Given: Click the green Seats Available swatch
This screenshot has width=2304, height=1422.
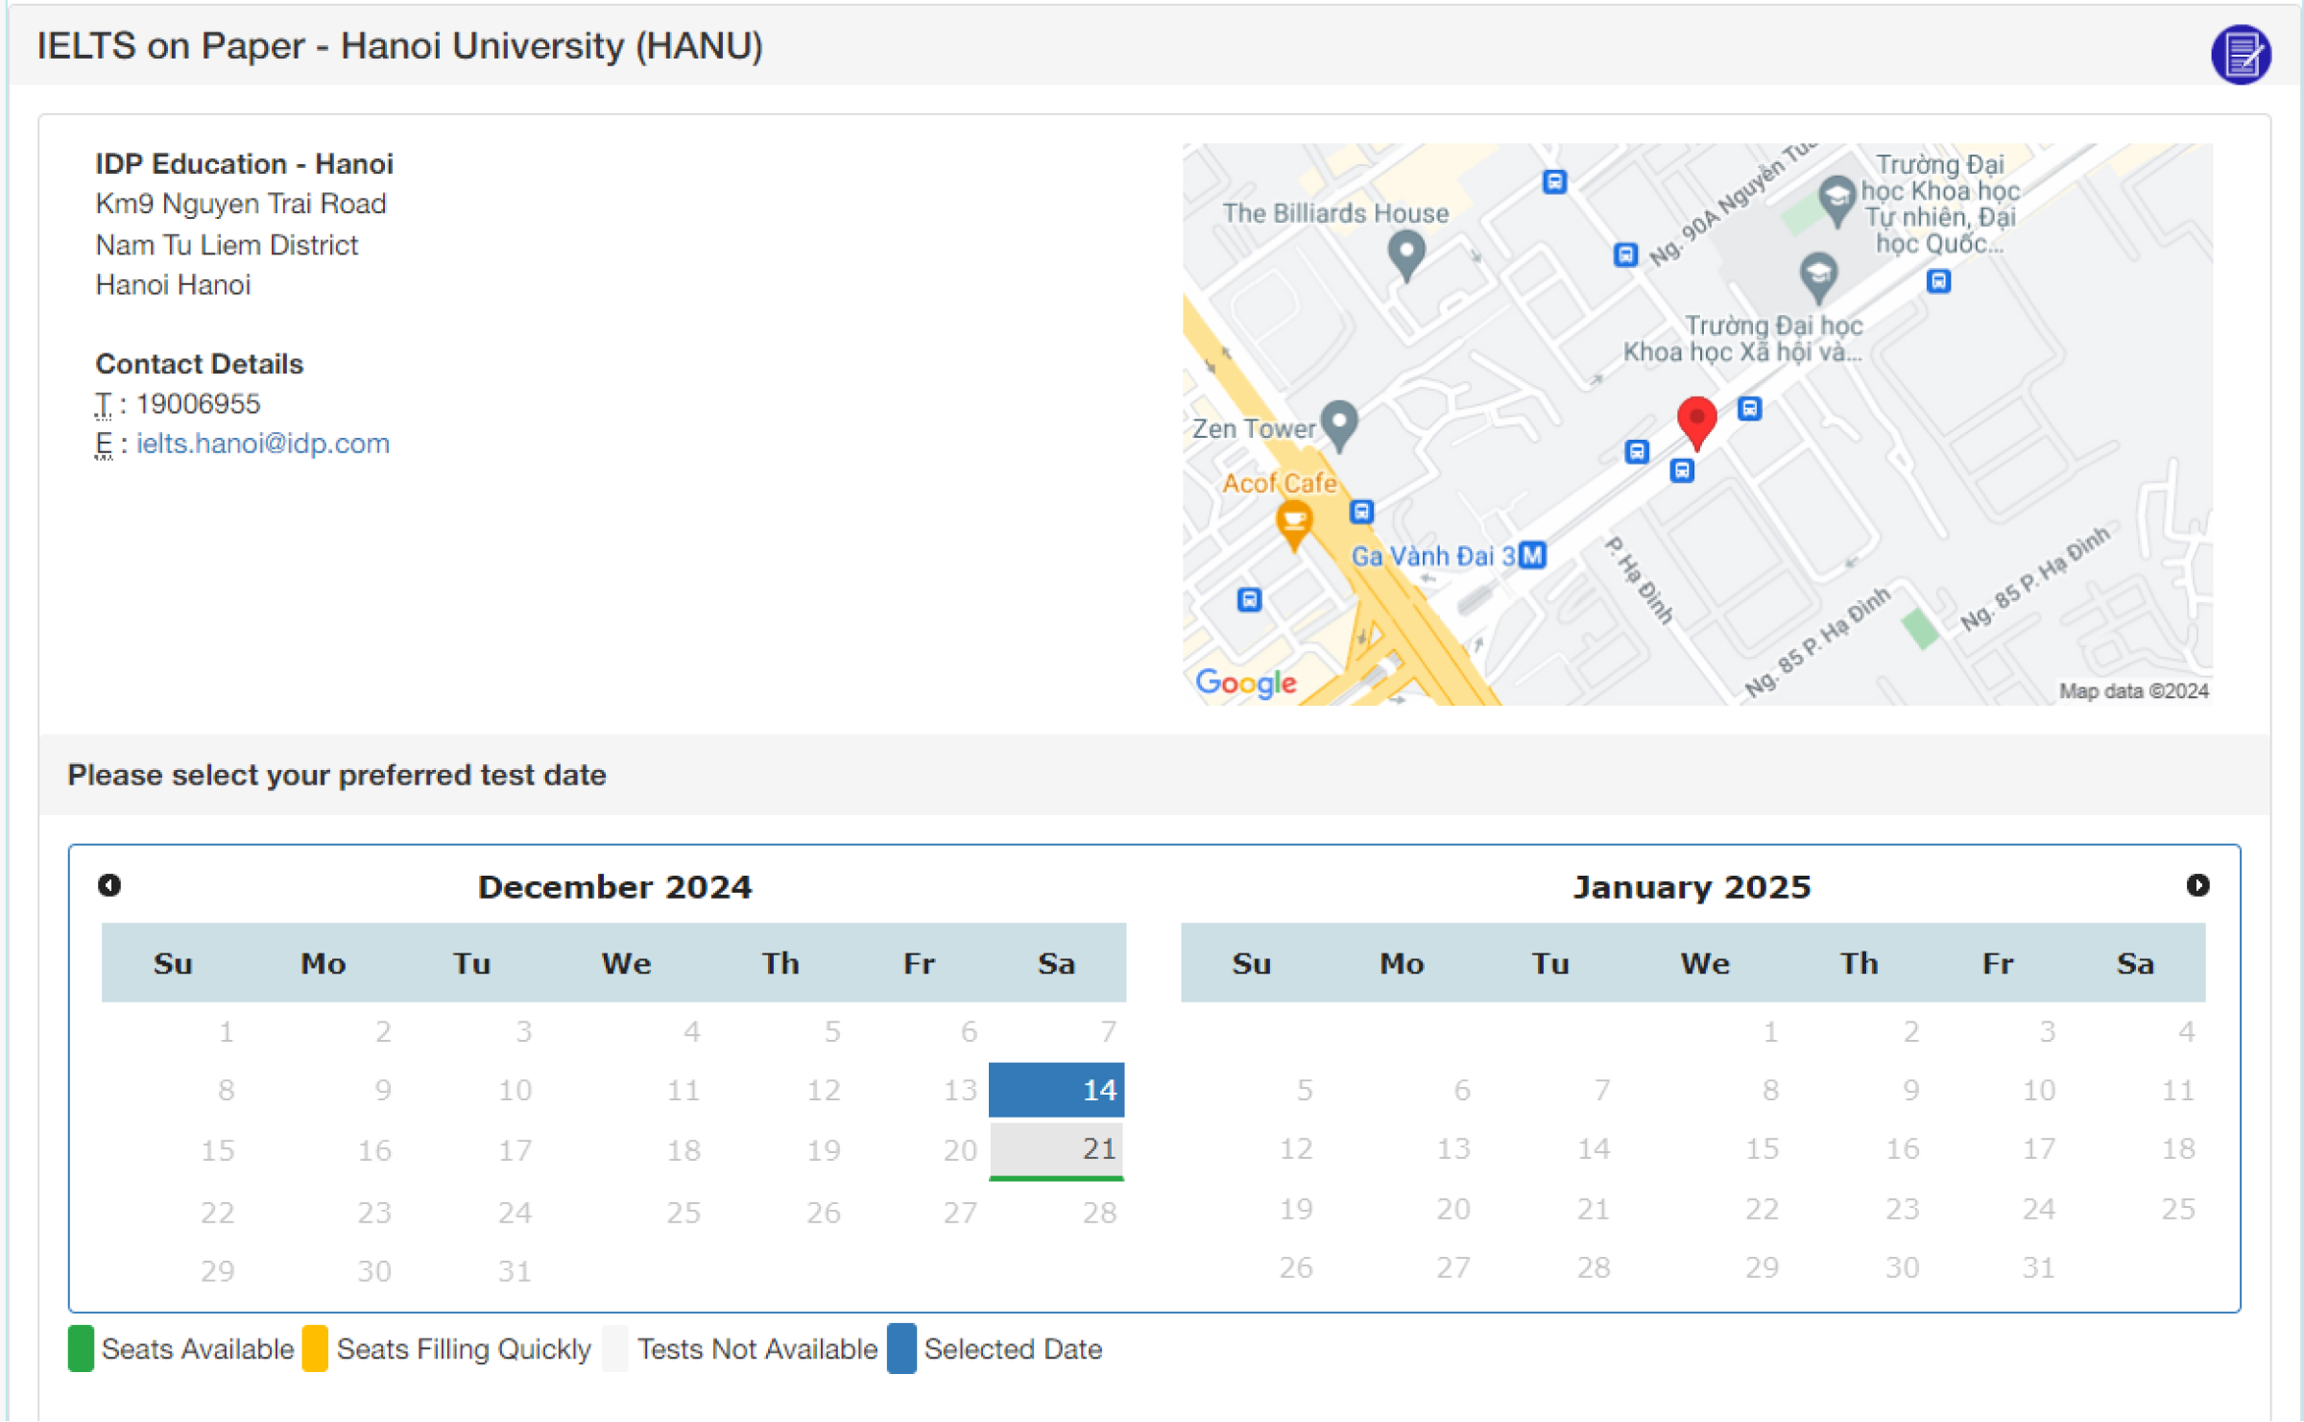Looking at the screenshot, I should pyautogui.click(x=81, y=1349).
